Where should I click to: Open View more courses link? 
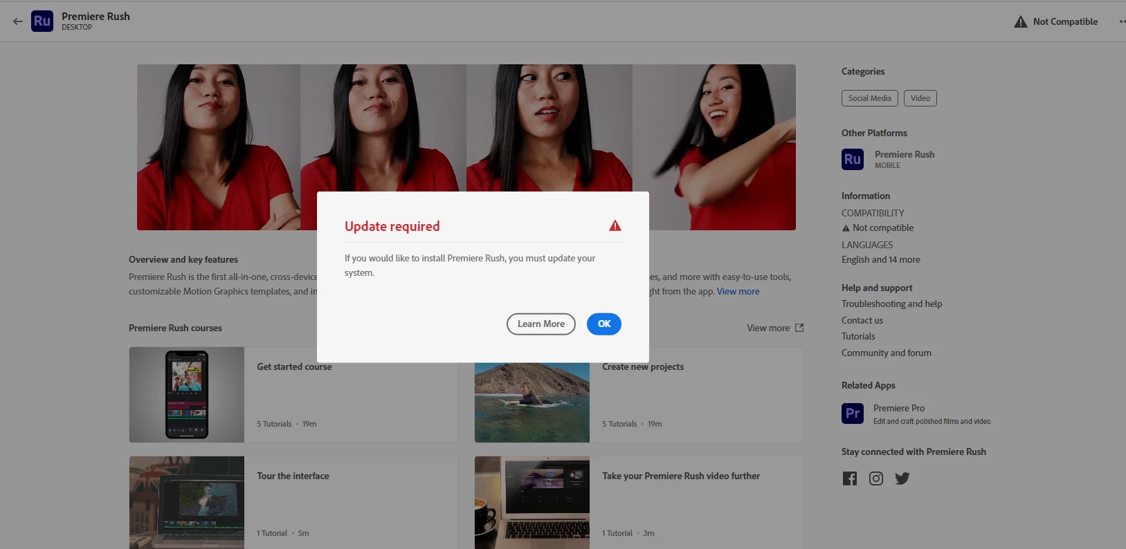[x=768, y=328]
